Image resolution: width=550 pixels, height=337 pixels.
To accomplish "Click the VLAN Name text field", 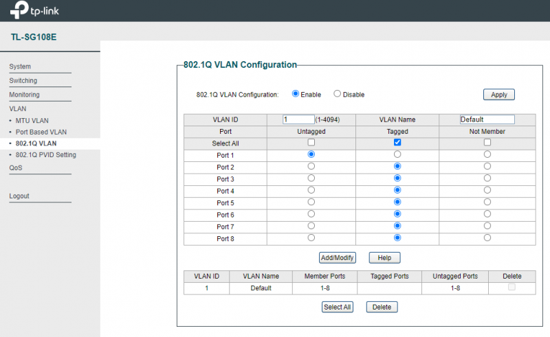I will pyautogui.click(x=487, y=119).
